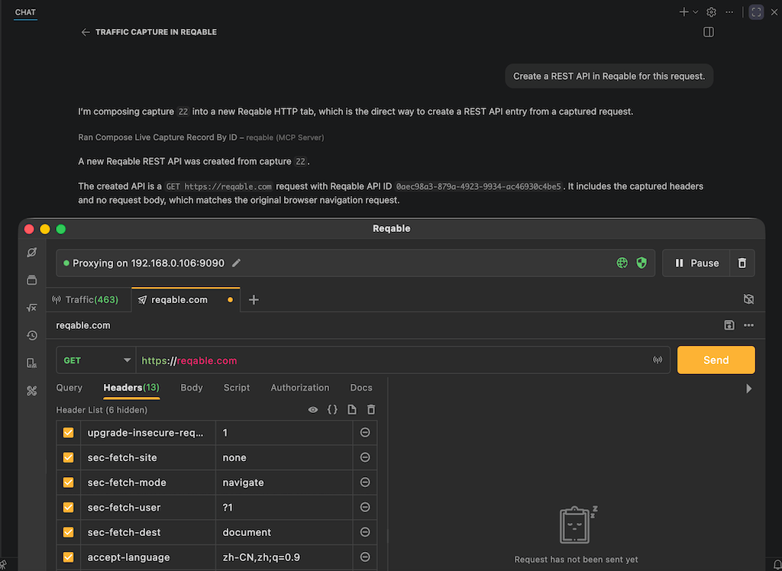
Task: Save the reqable.com API with disk icon
Action: (x=729, y=325)
